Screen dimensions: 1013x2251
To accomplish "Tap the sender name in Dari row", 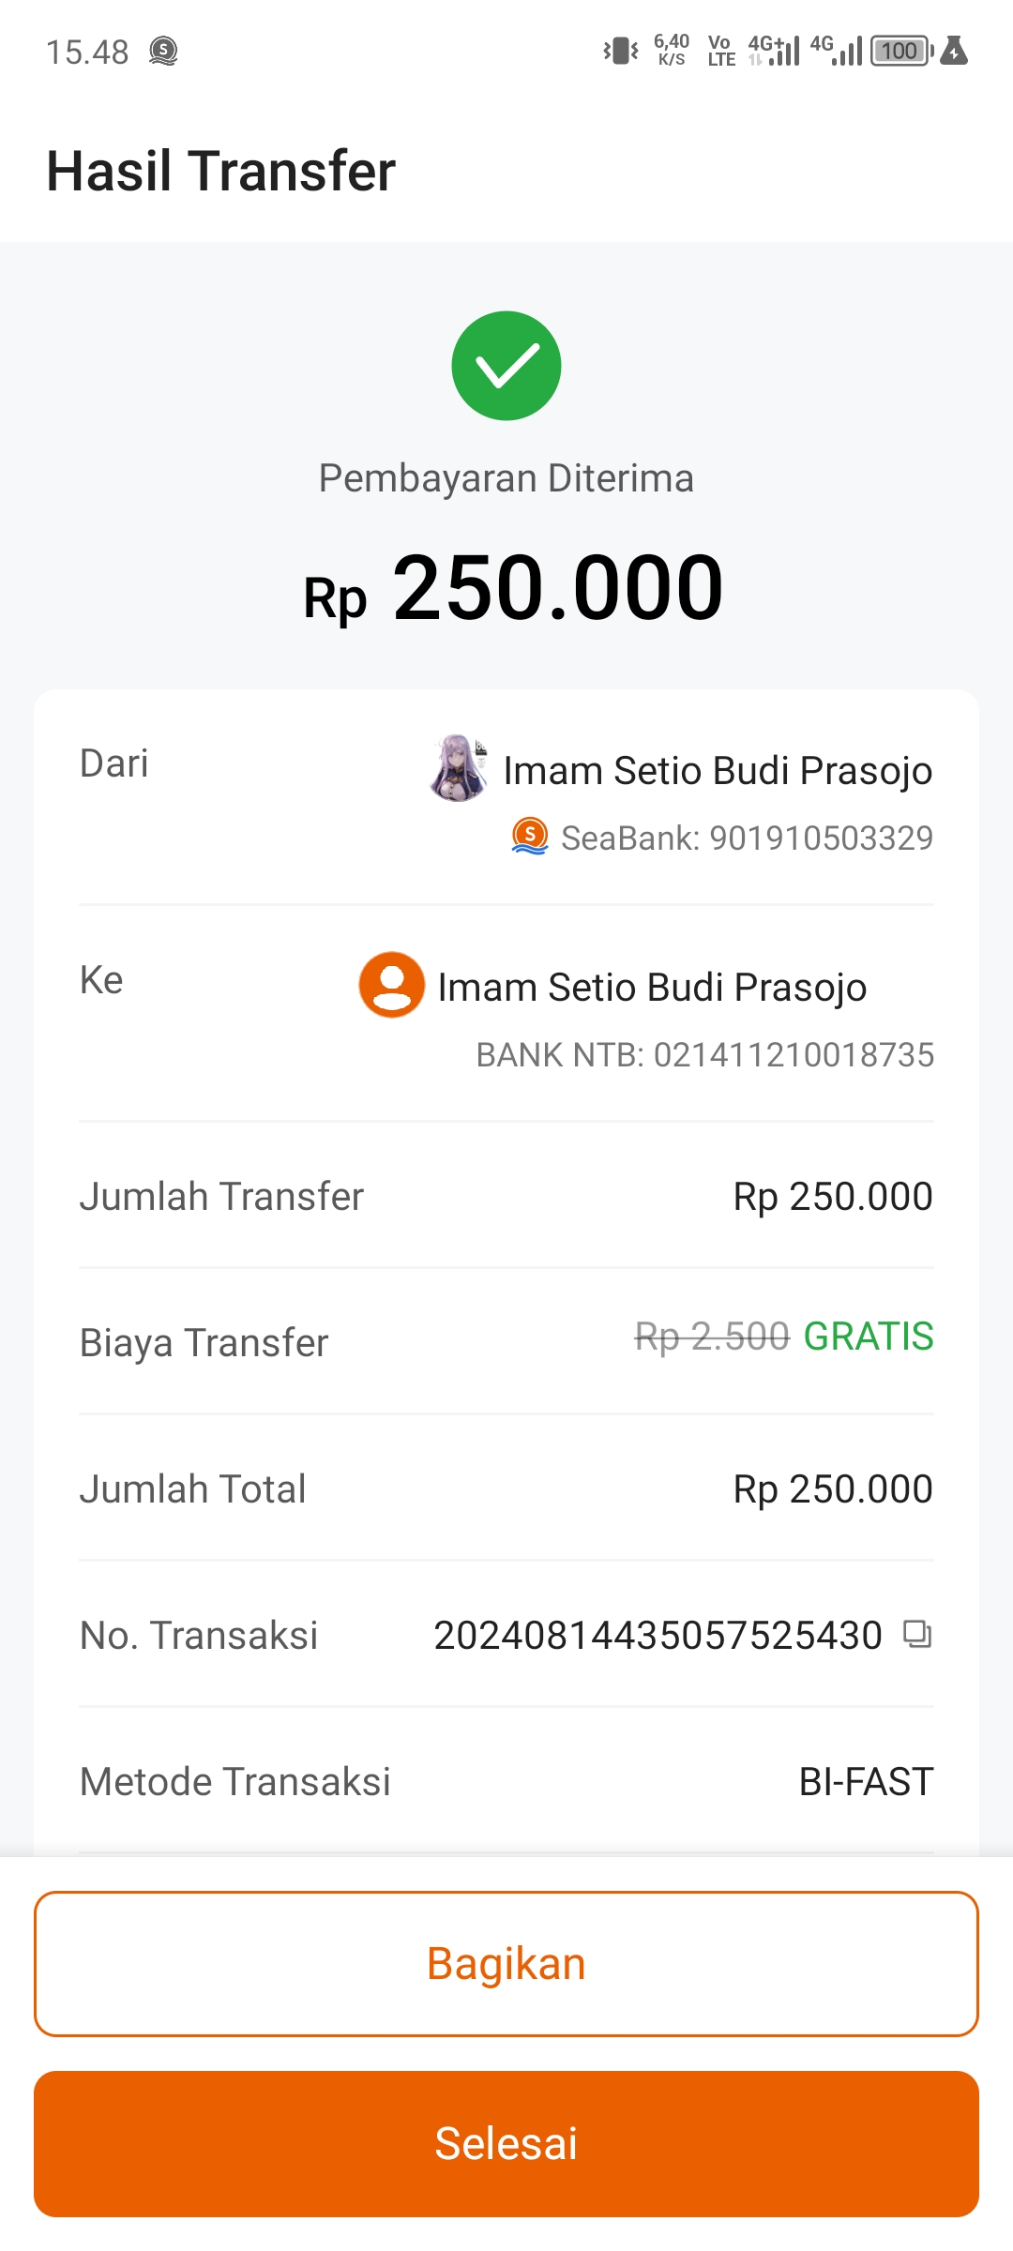I will coord(718,771).
